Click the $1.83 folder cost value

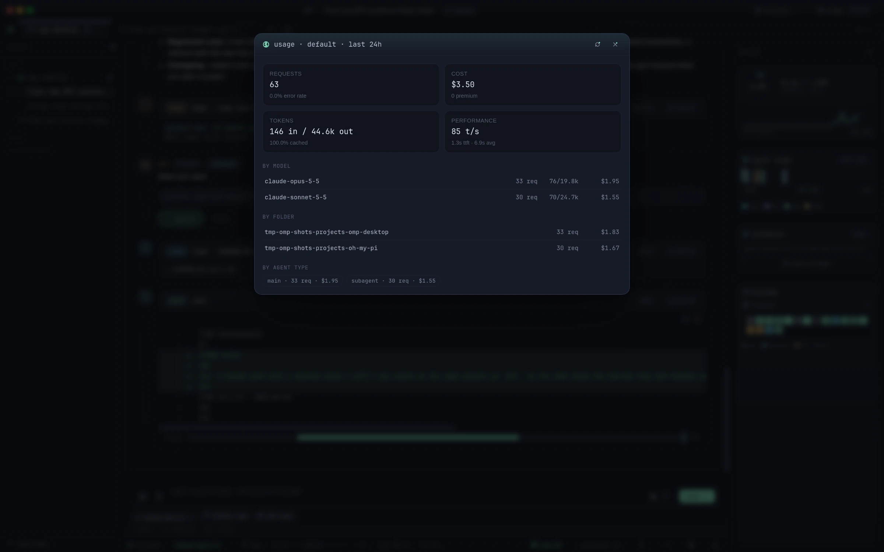coord(610,232)
